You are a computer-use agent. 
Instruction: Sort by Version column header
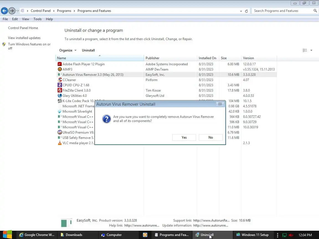pos(259,58)
